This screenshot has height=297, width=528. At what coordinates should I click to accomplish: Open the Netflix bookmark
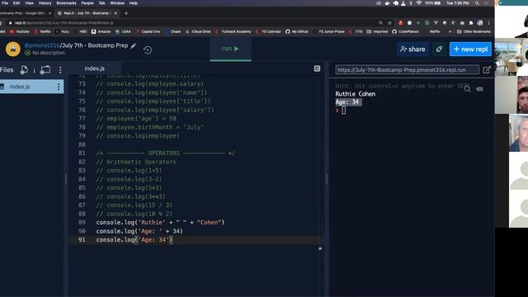(42, 31)
